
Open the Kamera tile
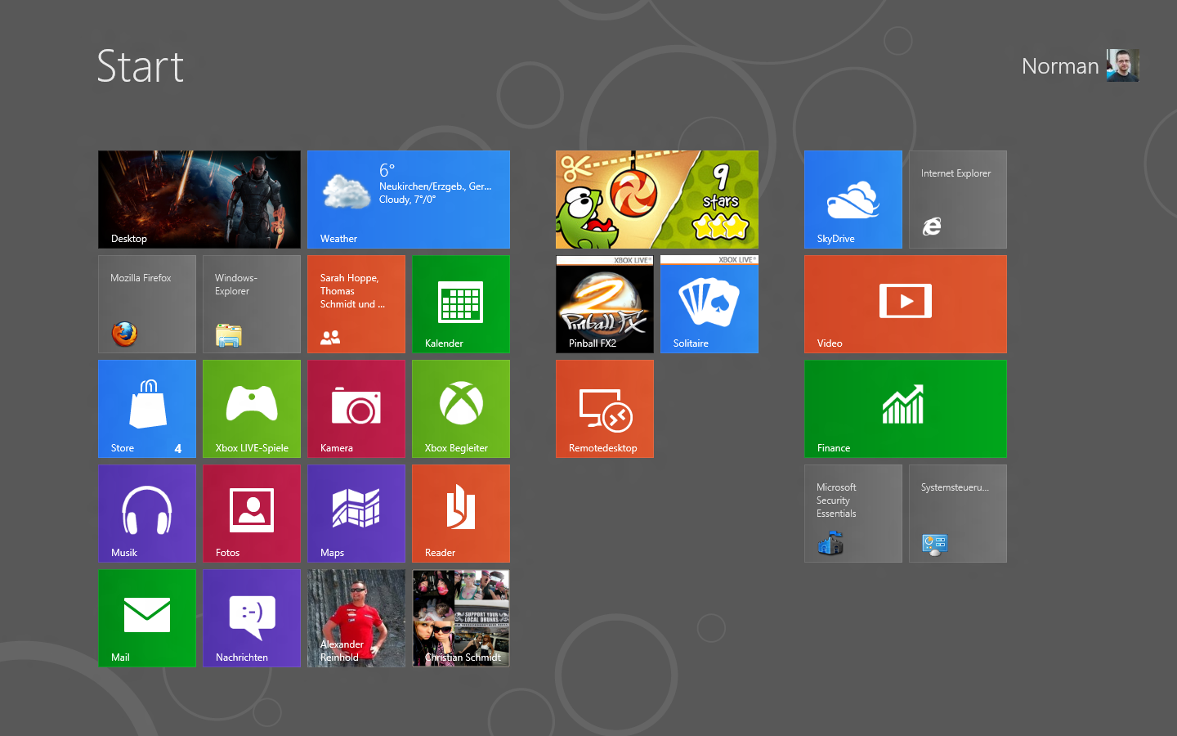(x=356, y=409)
